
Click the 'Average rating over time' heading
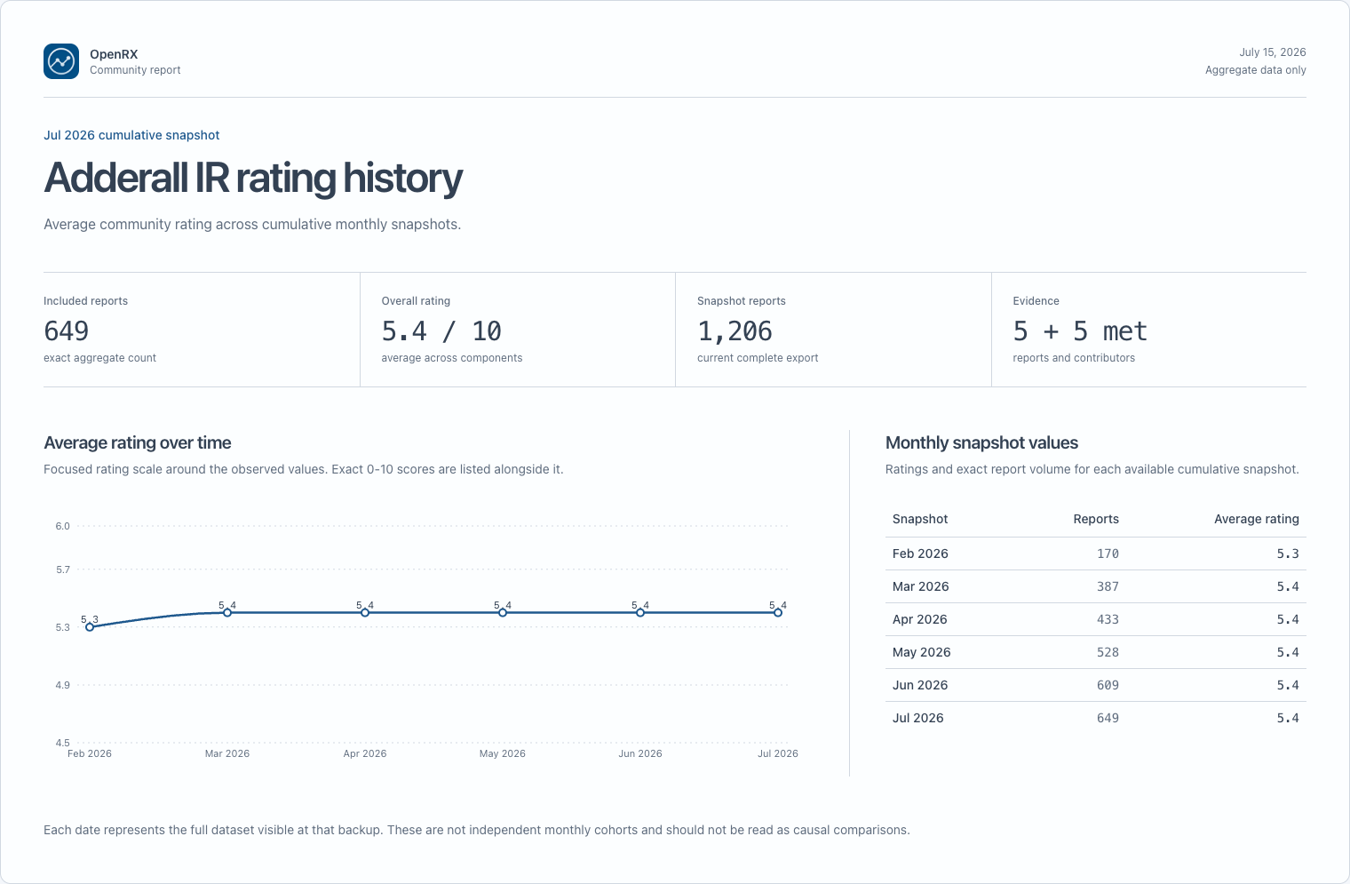[x=138, y=442]
